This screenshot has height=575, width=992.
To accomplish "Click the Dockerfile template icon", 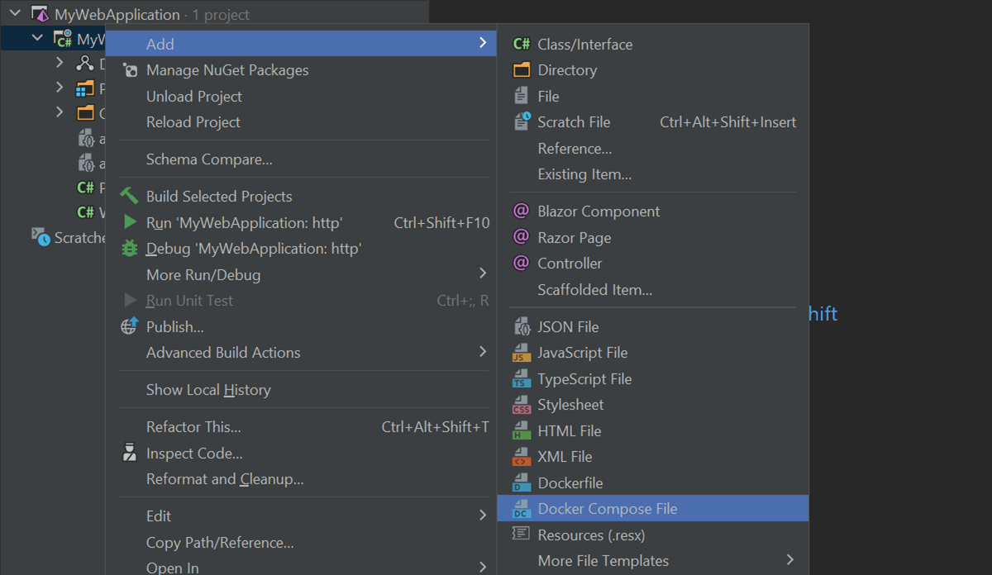I will (521, 483).
